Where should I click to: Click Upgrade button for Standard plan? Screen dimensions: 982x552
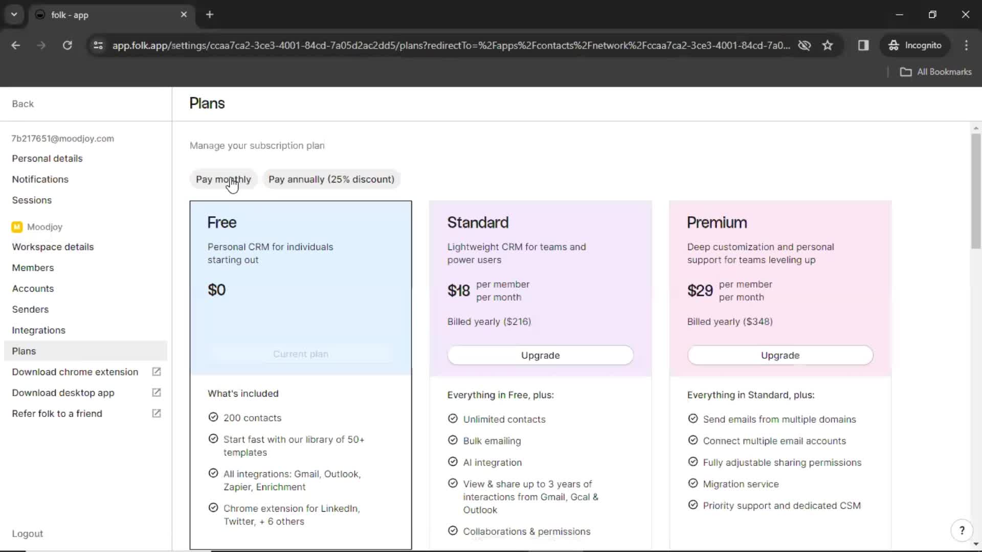tap(540, 355)
